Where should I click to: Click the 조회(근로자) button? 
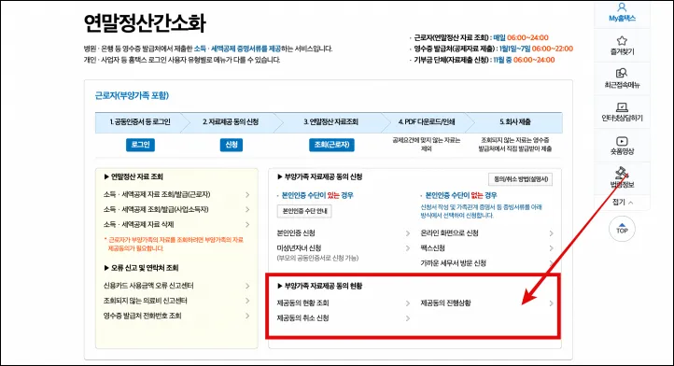[x=331, y=145]
